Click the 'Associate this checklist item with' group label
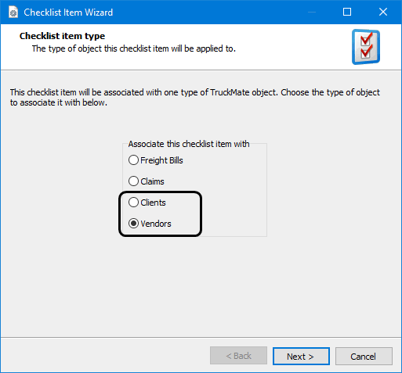The image size is (402, 373). [x=189, y=144]
